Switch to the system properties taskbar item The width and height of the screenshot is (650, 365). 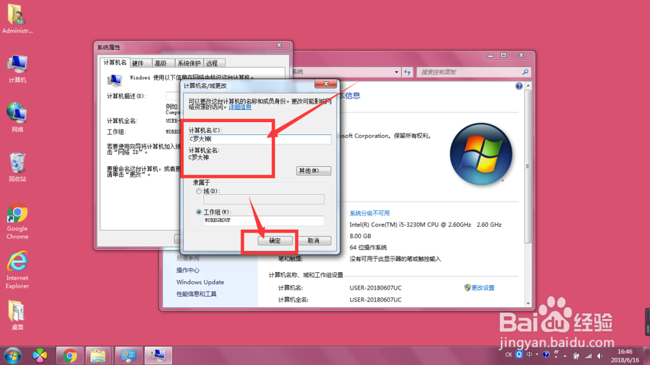point(159,356)
